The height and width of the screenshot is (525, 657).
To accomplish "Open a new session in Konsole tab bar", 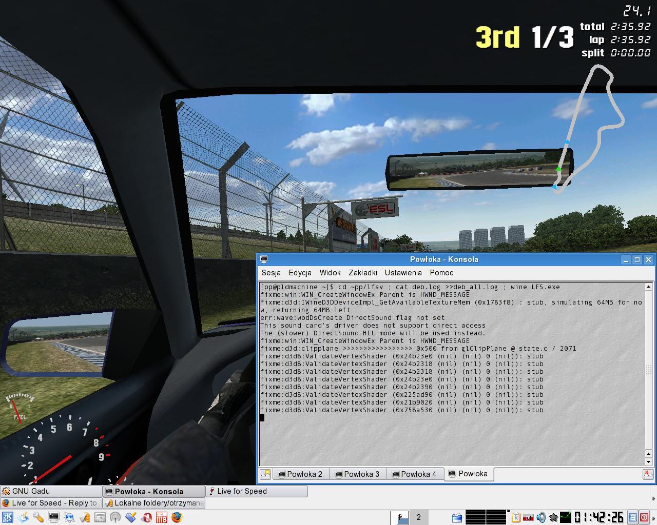I will click(265, 474).
